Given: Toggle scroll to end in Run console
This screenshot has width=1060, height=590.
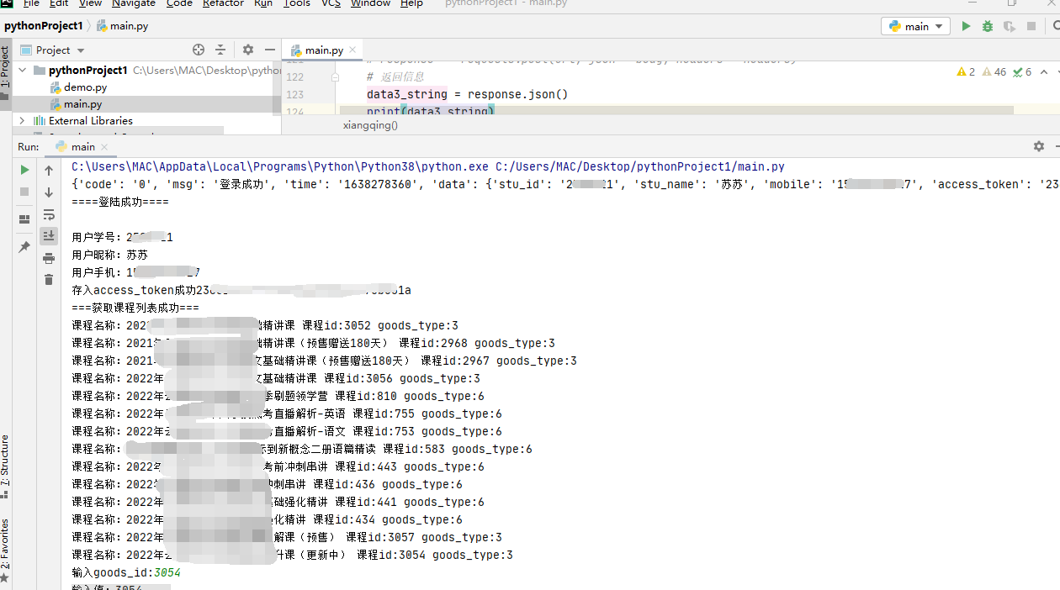Looking at the screenshot, I should 49,235.
